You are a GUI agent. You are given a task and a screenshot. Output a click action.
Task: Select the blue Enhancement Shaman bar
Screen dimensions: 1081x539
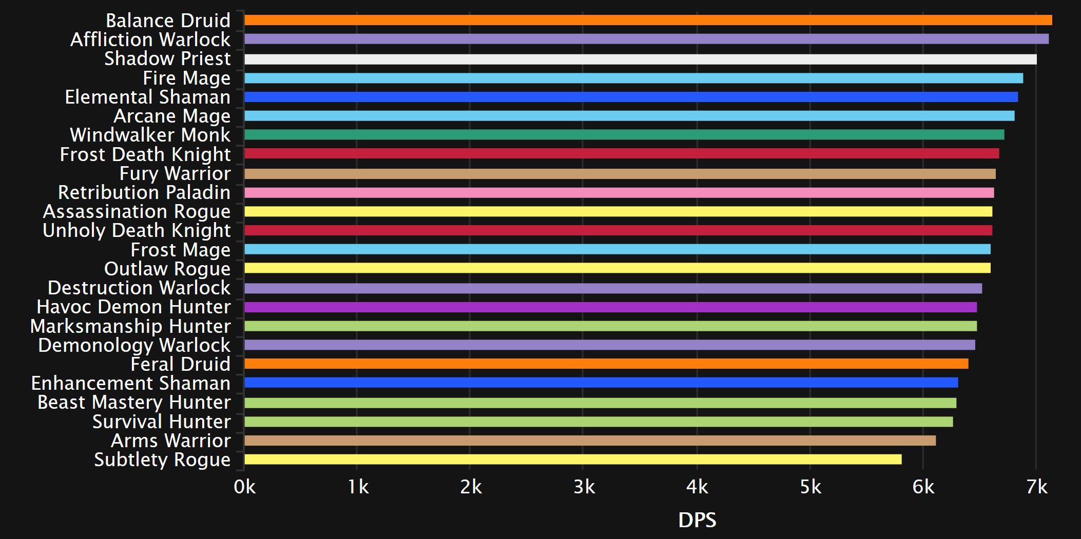[x=601, y=383]
